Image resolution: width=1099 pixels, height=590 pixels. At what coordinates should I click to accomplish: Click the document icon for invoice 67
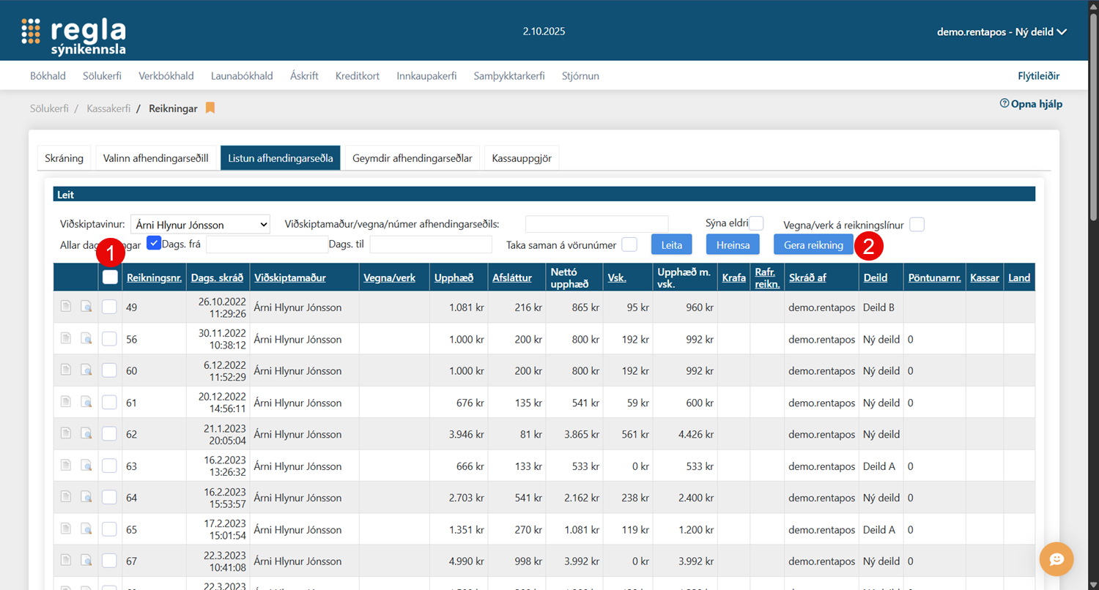click(66, 561)
